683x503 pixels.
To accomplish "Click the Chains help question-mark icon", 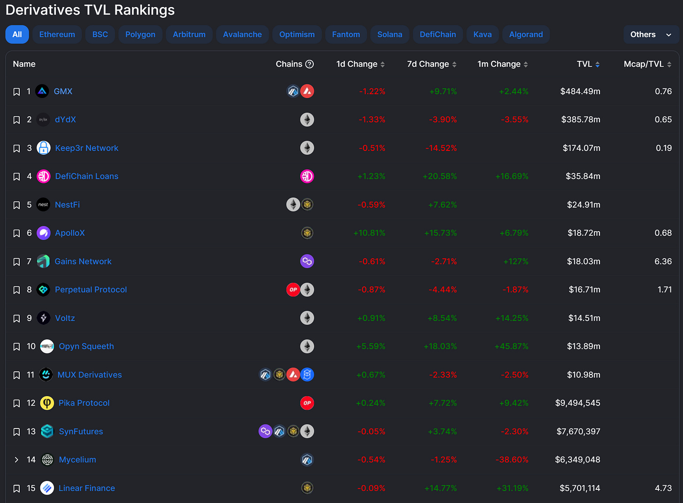I will pos(310,64).
